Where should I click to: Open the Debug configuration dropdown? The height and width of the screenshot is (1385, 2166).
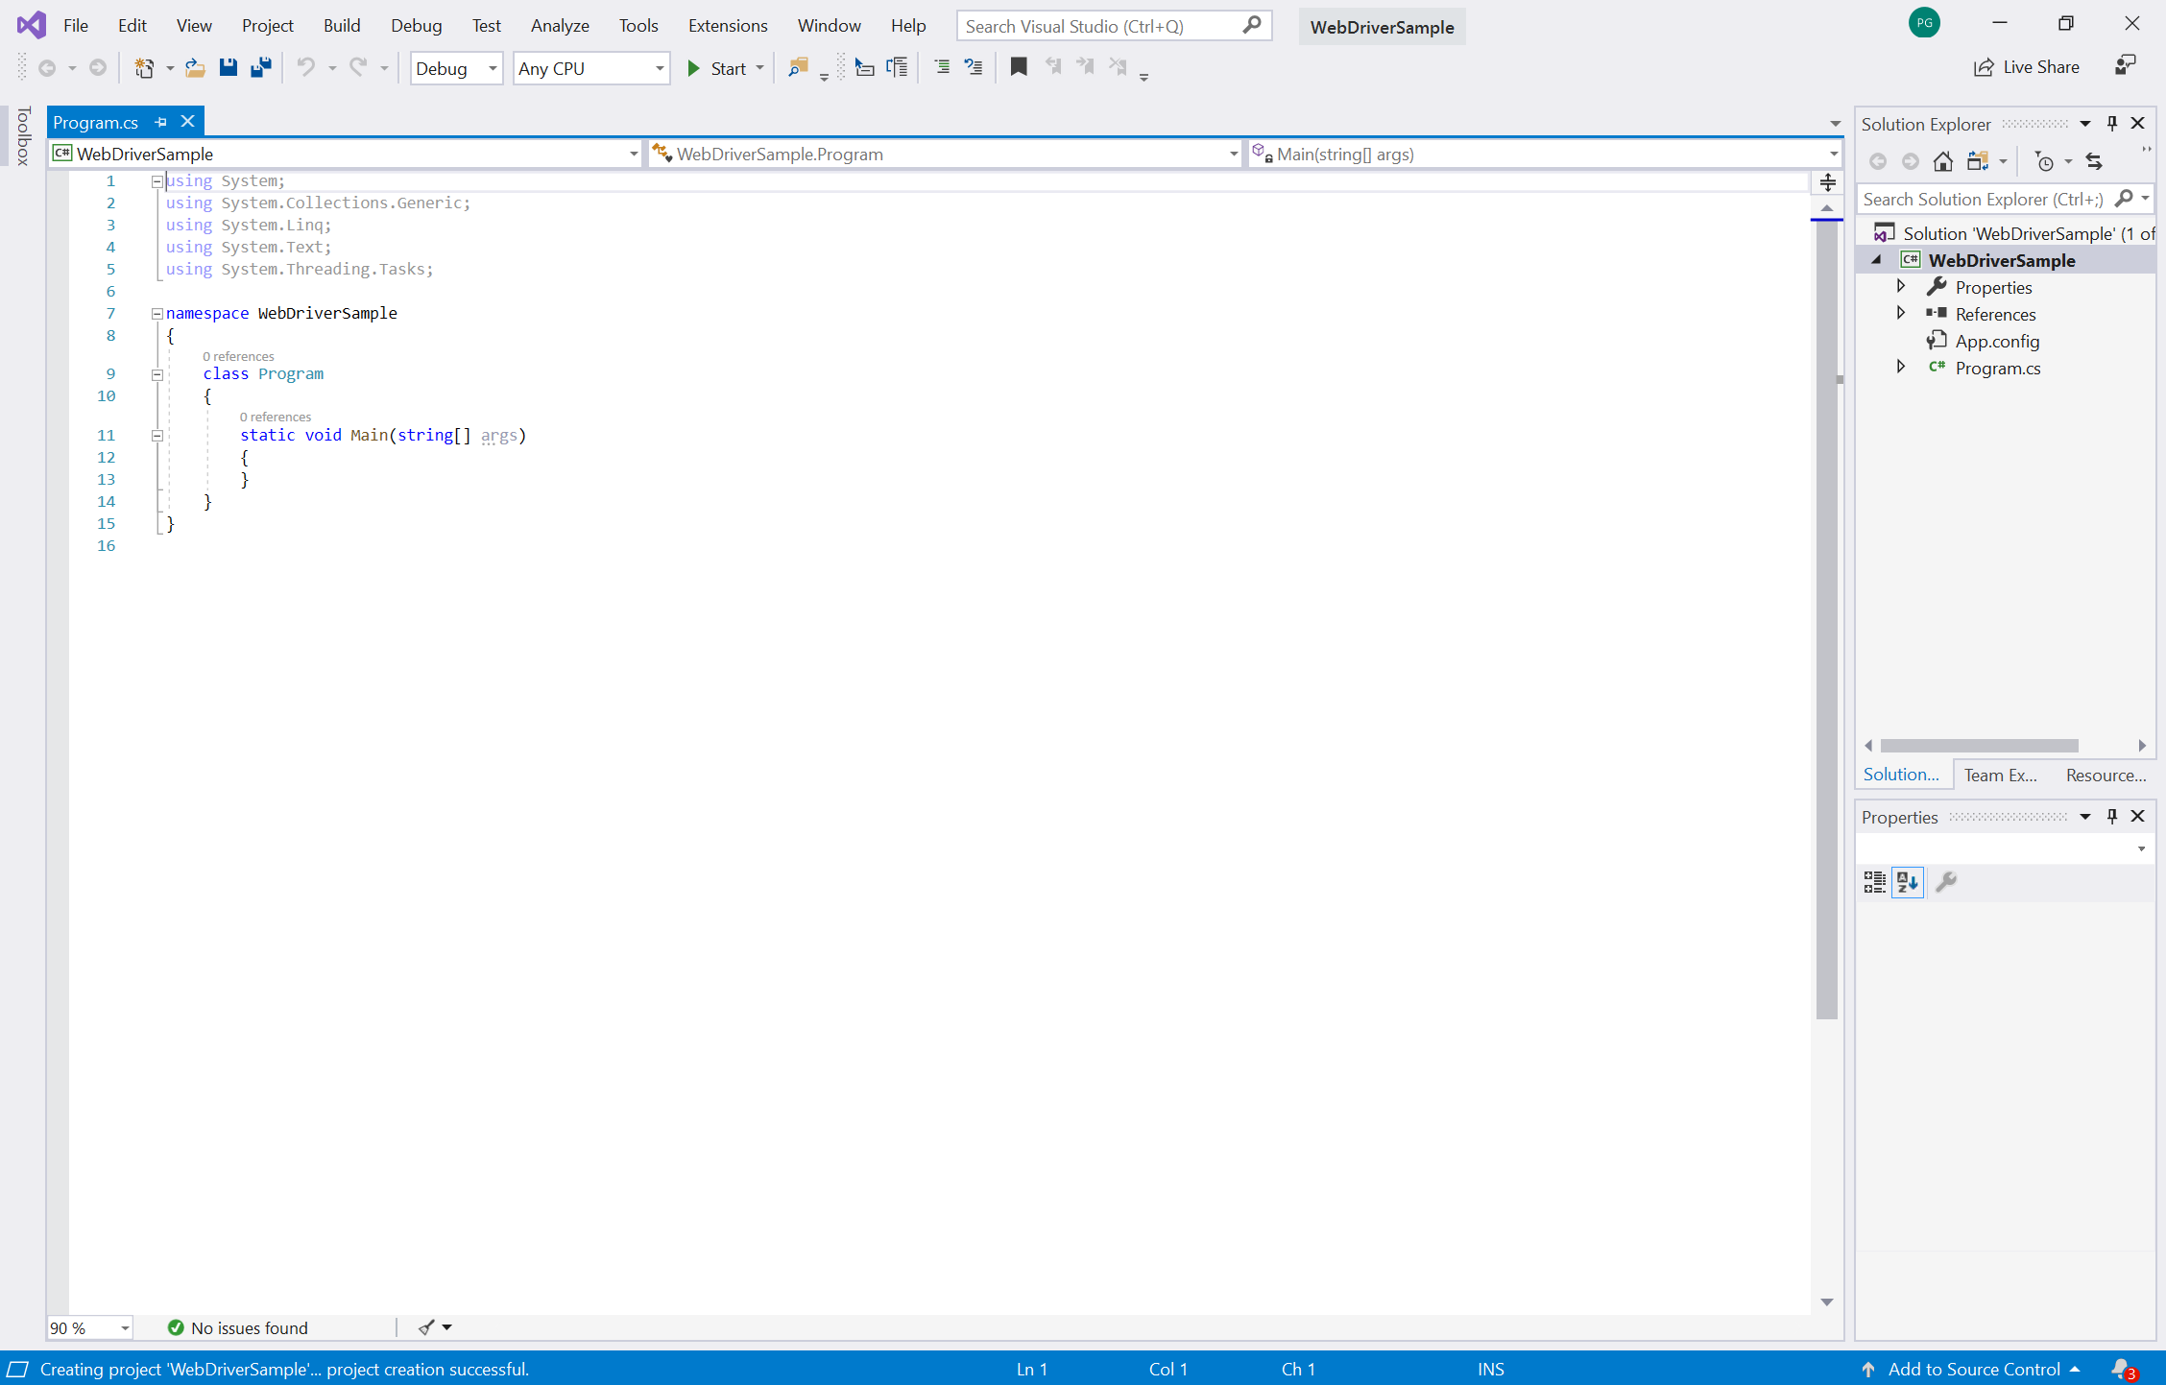456,66
